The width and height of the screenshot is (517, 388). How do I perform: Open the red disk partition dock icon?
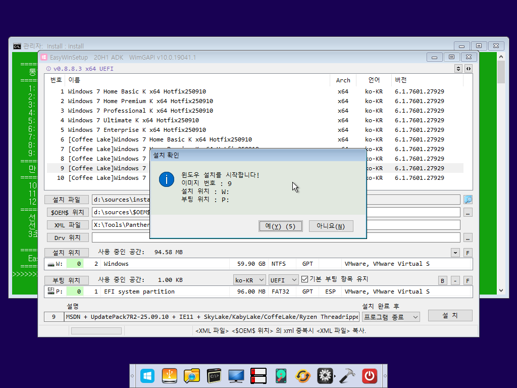[x=258, y=376]
